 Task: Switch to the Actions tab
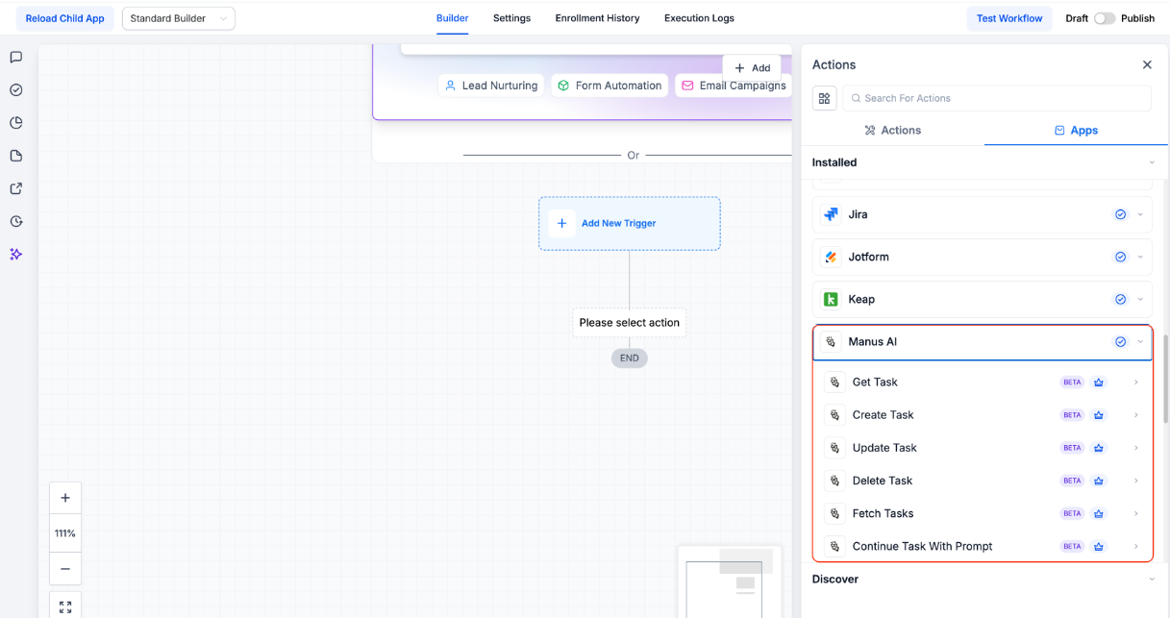892,130
